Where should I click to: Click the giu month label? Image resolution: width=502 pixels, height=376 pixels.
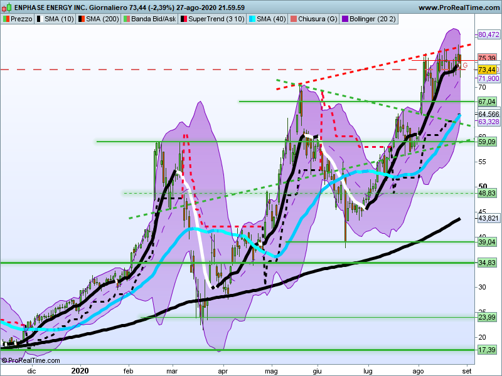pyautogui.click(x=318, y=371)
